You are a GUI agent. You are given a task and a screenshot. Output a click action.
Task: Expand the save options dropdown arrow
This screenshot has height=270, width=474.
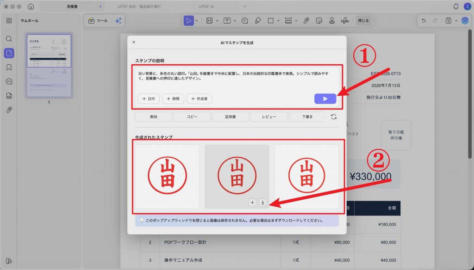click(456, 21)
